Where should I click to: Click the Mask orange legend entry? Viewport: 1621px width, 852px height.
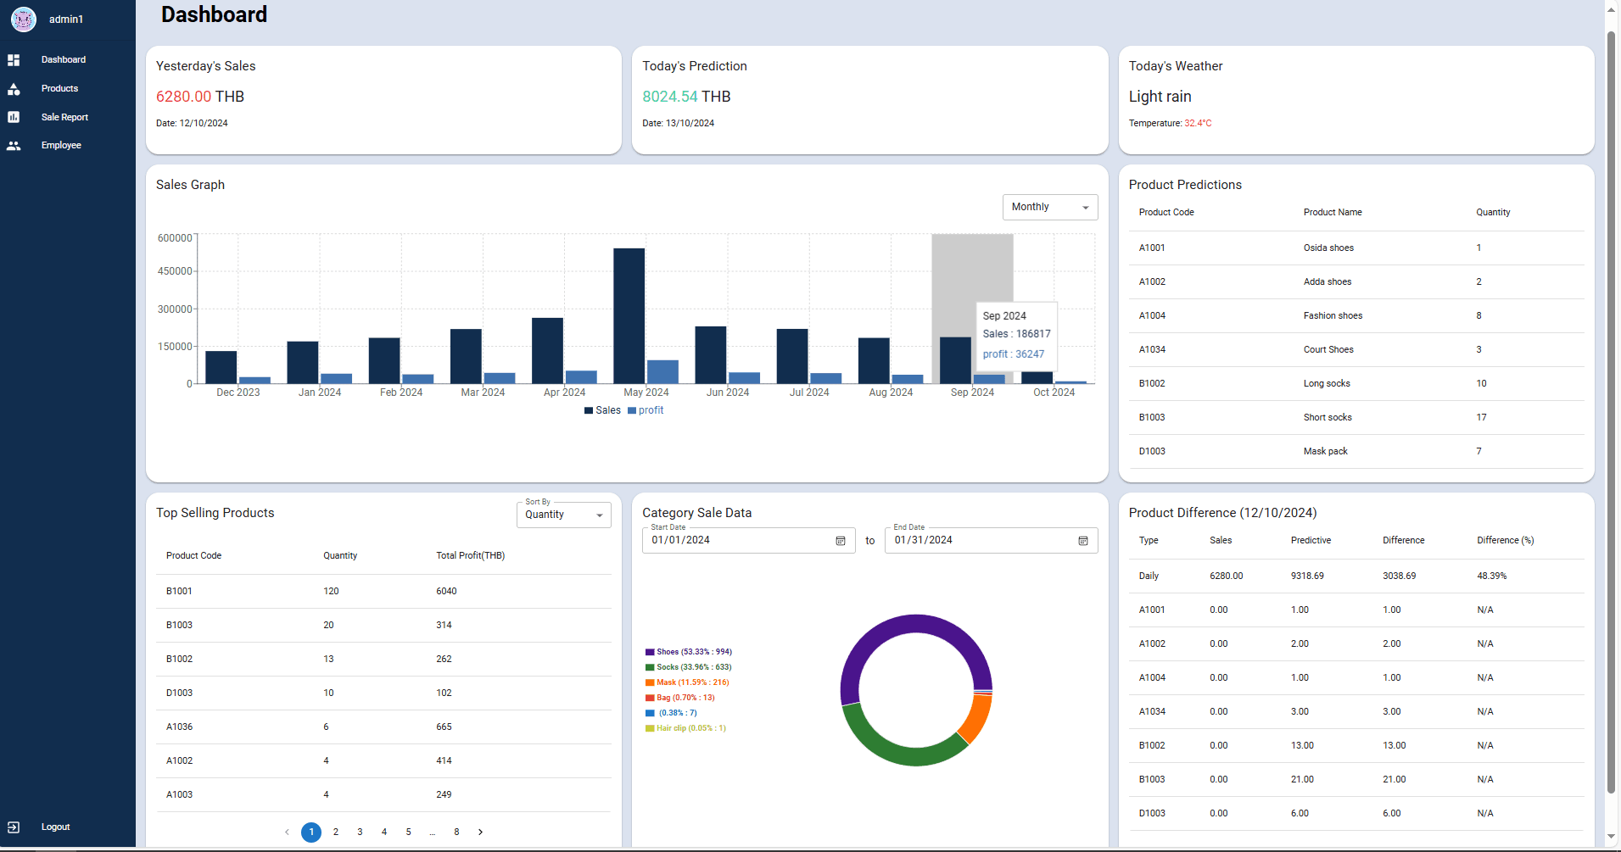687,683
